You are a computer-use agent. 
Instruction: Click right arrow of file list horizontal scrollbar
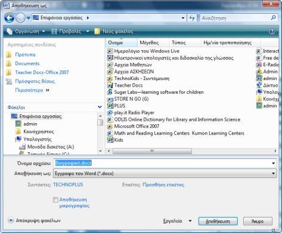click(x=275, y=151)
